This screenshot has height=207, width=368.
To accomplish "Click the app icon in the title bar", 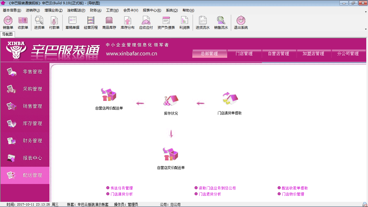I will pos(3,3).
